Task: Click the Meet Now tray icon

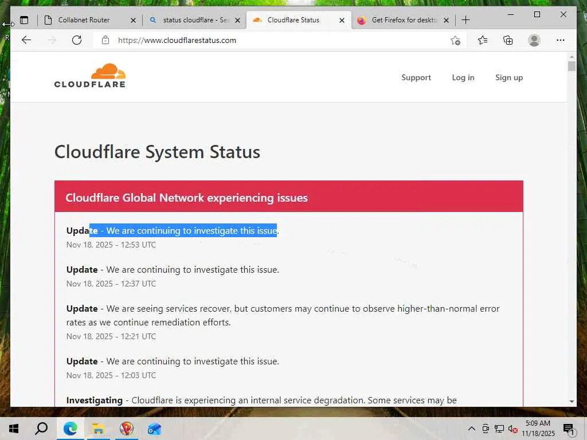Action: click(486, 429)
